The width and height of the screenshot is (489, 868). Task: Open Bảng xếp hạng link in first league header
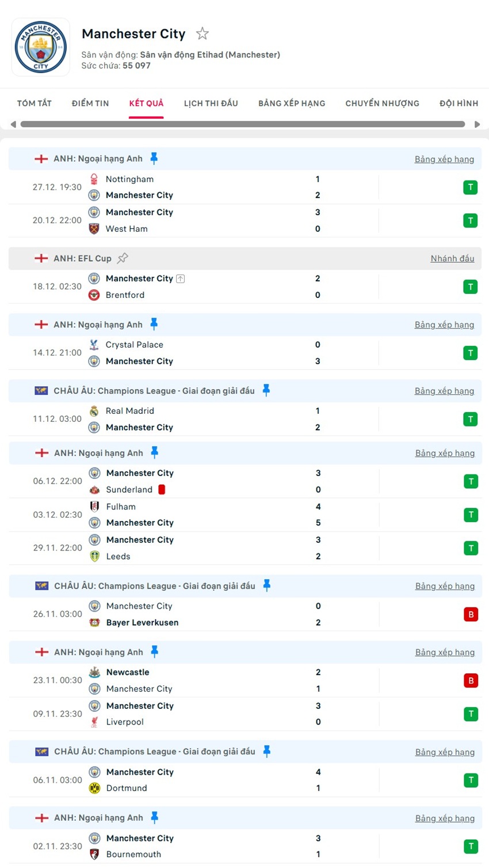point(444,159)
